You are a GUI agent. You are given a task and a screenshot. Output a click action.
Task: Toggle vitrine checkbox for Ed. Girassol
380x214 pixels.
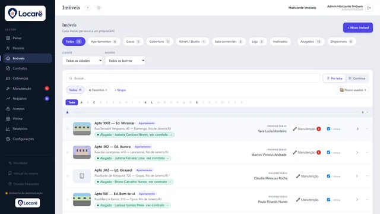click(x=328, y=176)
